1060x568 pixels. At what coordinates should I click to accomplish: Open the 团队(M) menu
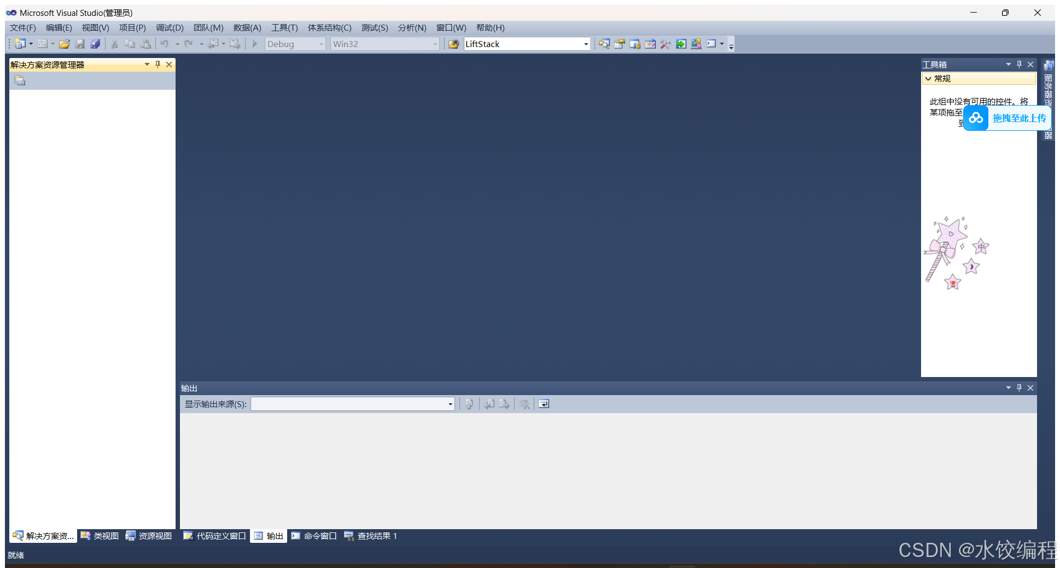[x=208, y=28]
